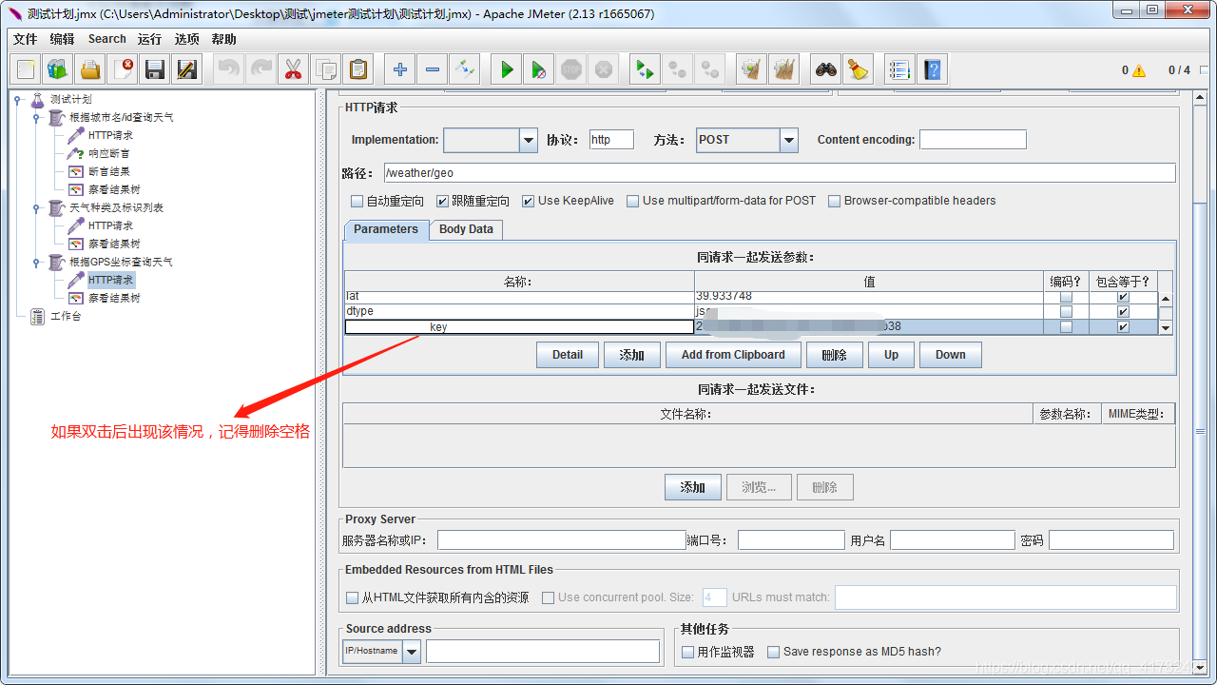
Task: Click parameters table scroll up arrow
Action: click(1166, 299)
